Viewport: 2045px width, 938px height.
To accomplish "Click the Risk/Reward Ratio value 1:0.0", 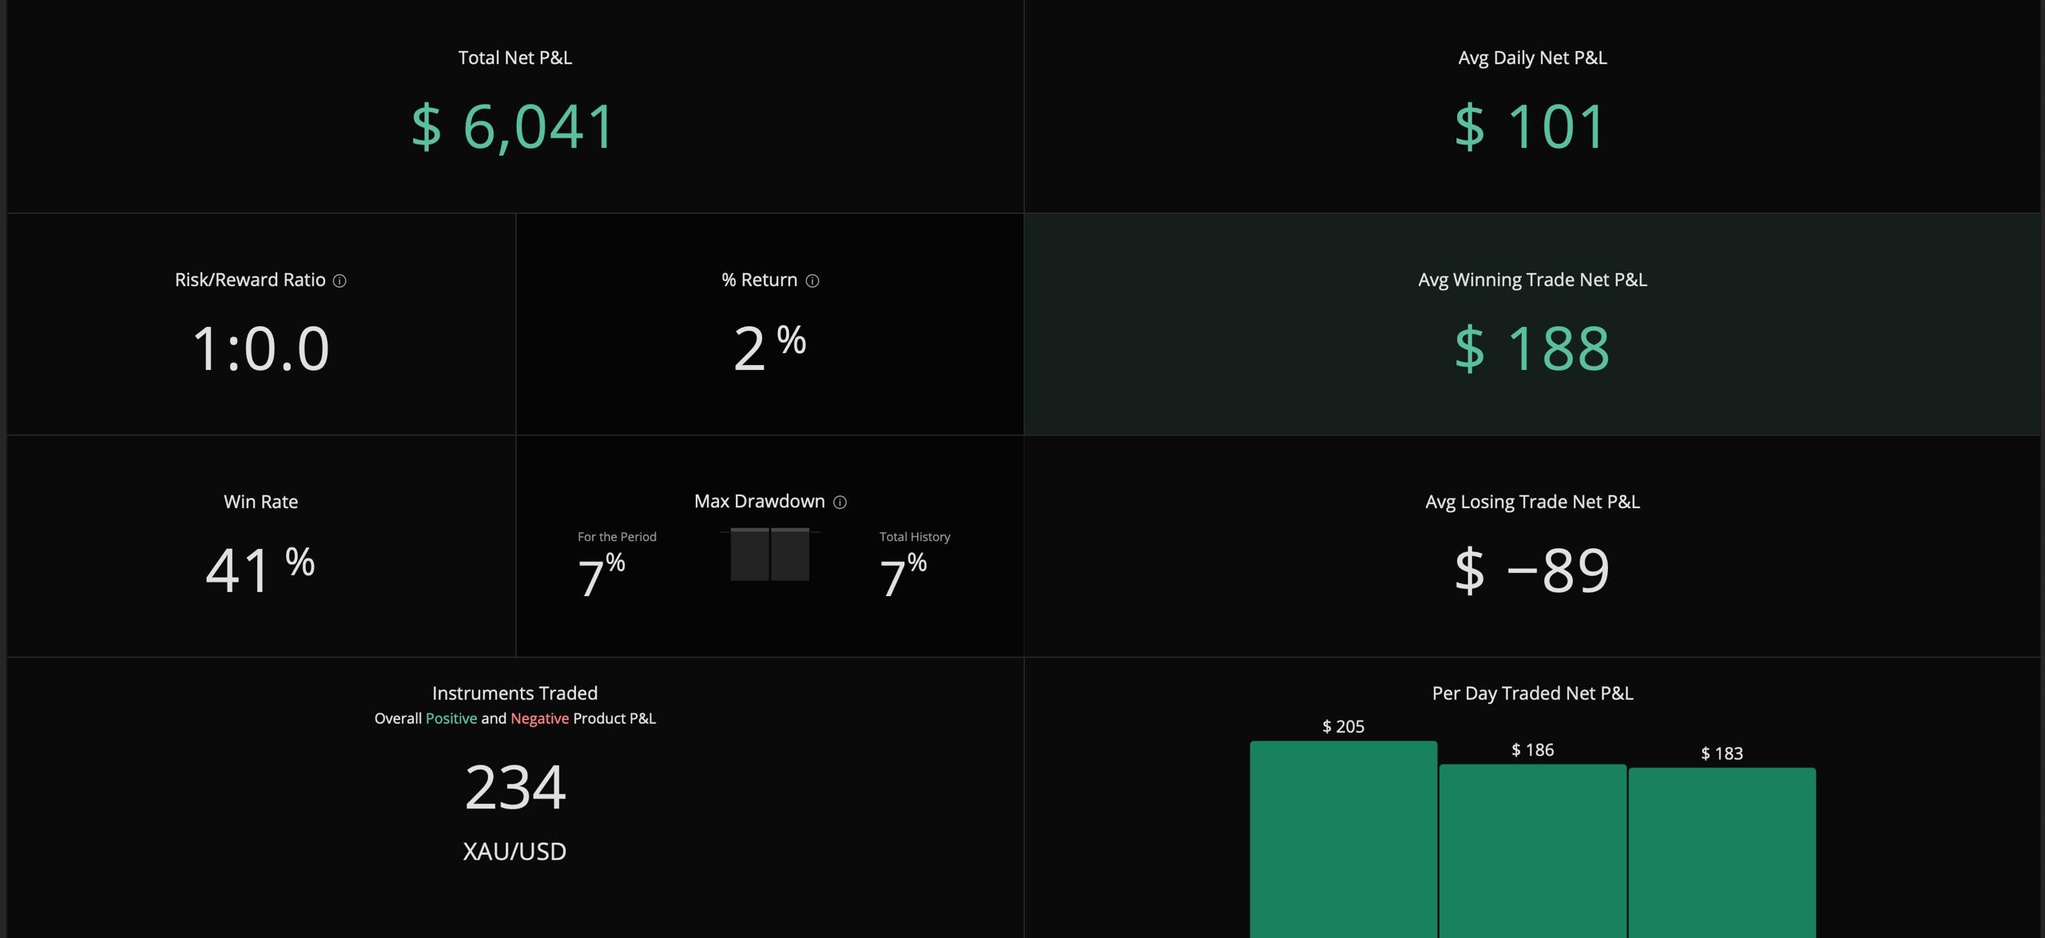I will click(x=260, y=348).
